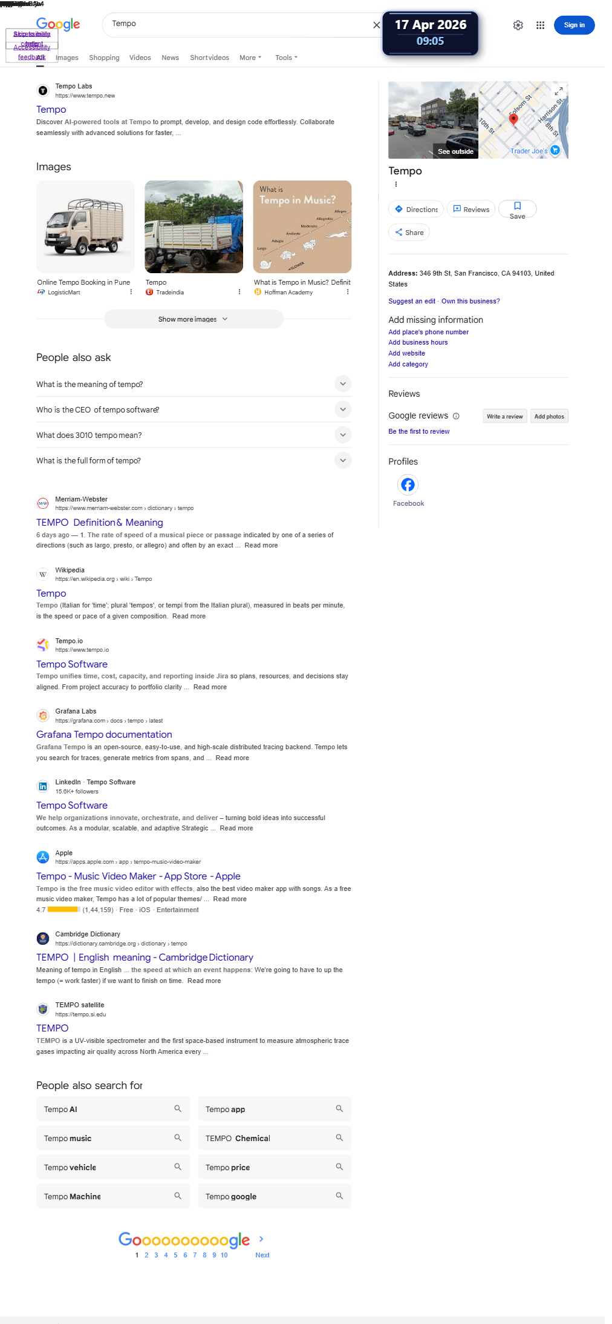
Task: Switch to the News tab
Action: 170,58
